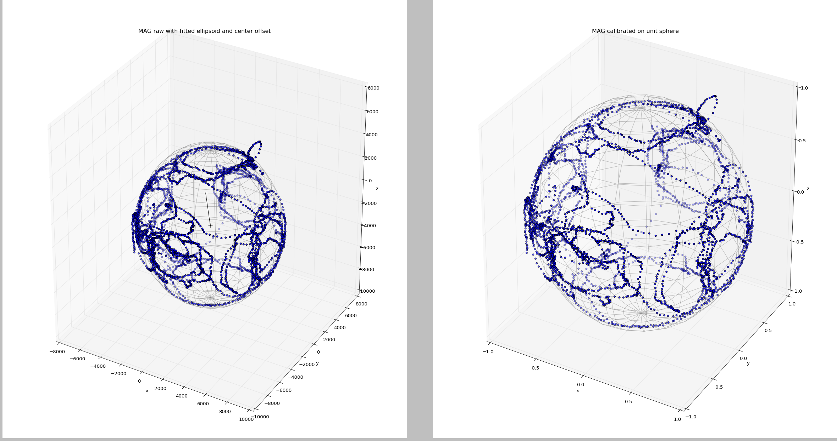This screenshot has width=837, height=441.
Task: Click the y axis label of right plot
Action: [x=748, y=363]
